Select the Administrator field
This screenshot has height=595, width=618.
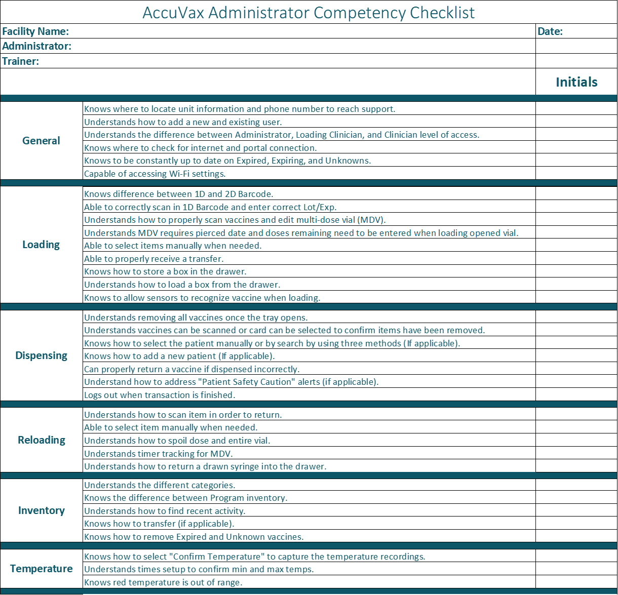268,46
